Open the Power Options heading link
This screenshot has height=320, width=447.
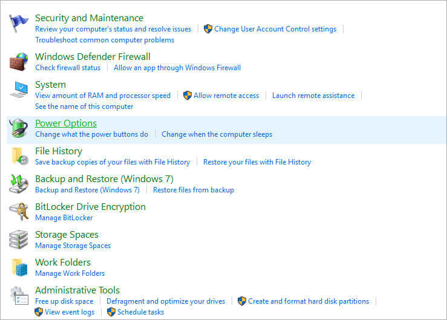[66, 123]
